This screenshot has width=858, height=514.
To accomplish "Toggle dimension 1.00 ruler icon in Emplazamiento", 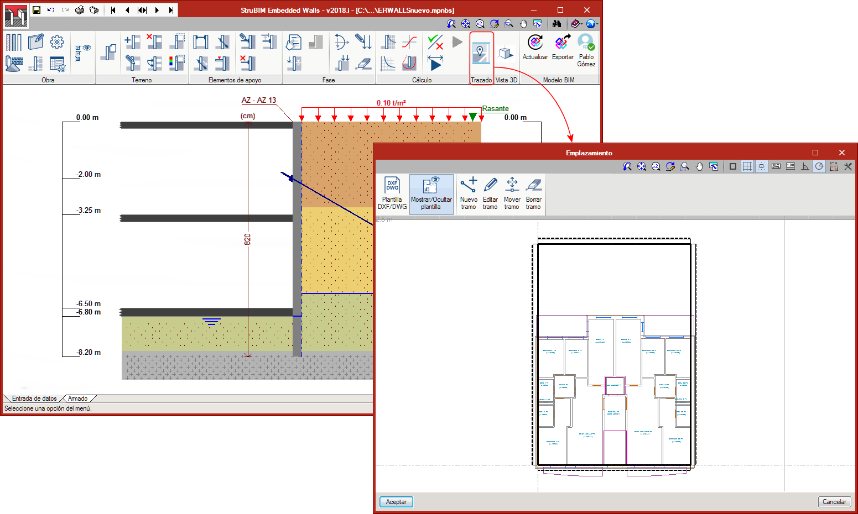I will click(791, 166).
